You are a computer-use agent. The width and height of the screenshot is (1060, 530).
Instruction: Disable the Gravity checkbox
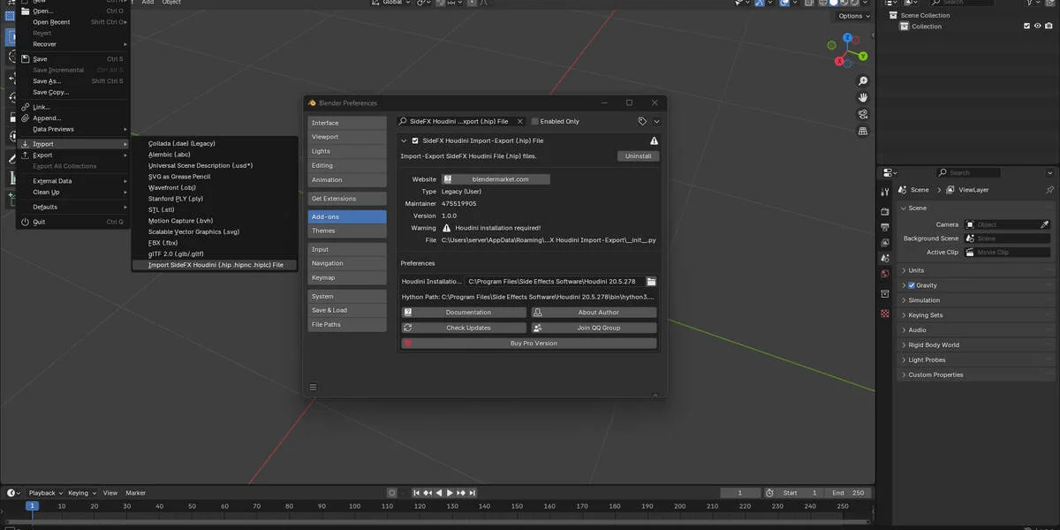[x=911, y=284]
